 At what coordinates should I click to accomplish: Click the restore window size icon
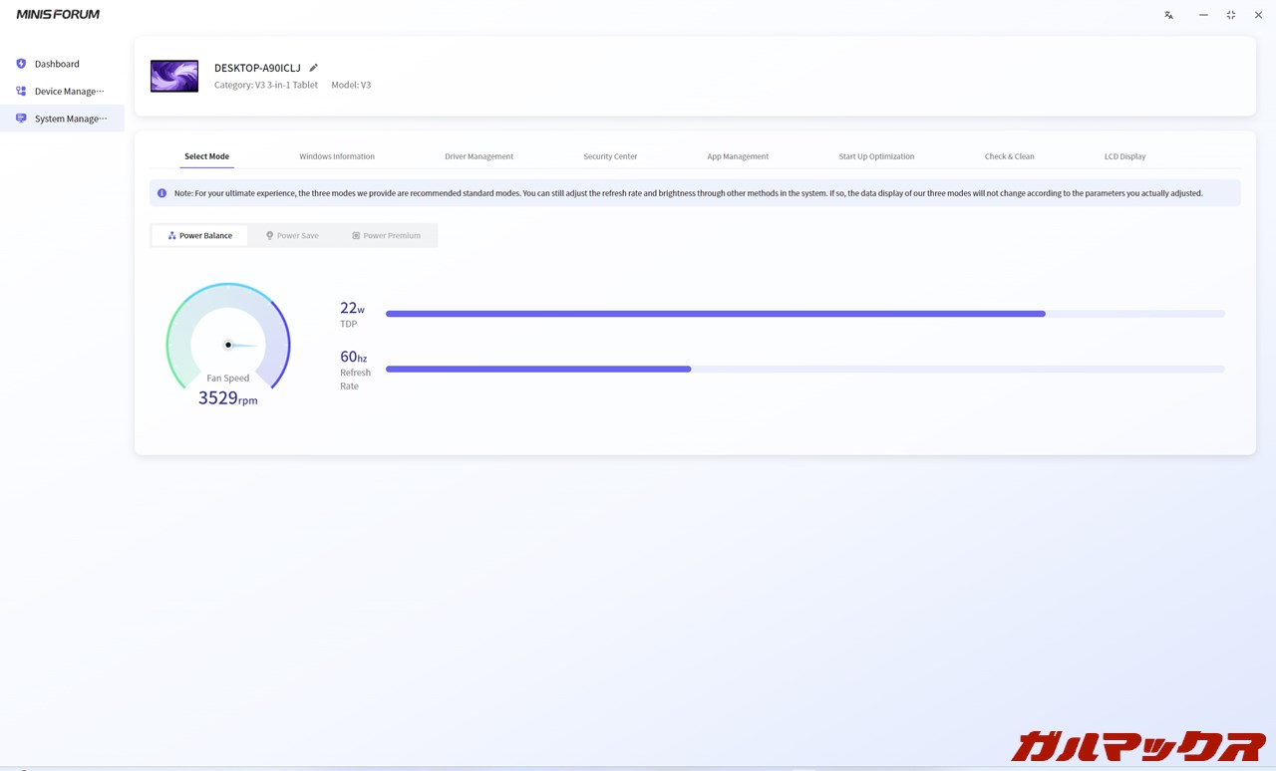click(x=1231, y=15)
